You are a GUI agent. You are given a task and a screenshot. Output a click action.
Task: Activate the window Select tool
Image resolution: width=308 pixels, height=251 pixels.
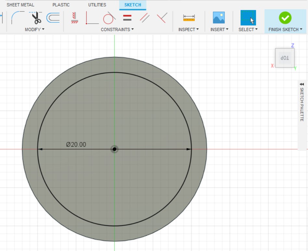coord(248,18)
